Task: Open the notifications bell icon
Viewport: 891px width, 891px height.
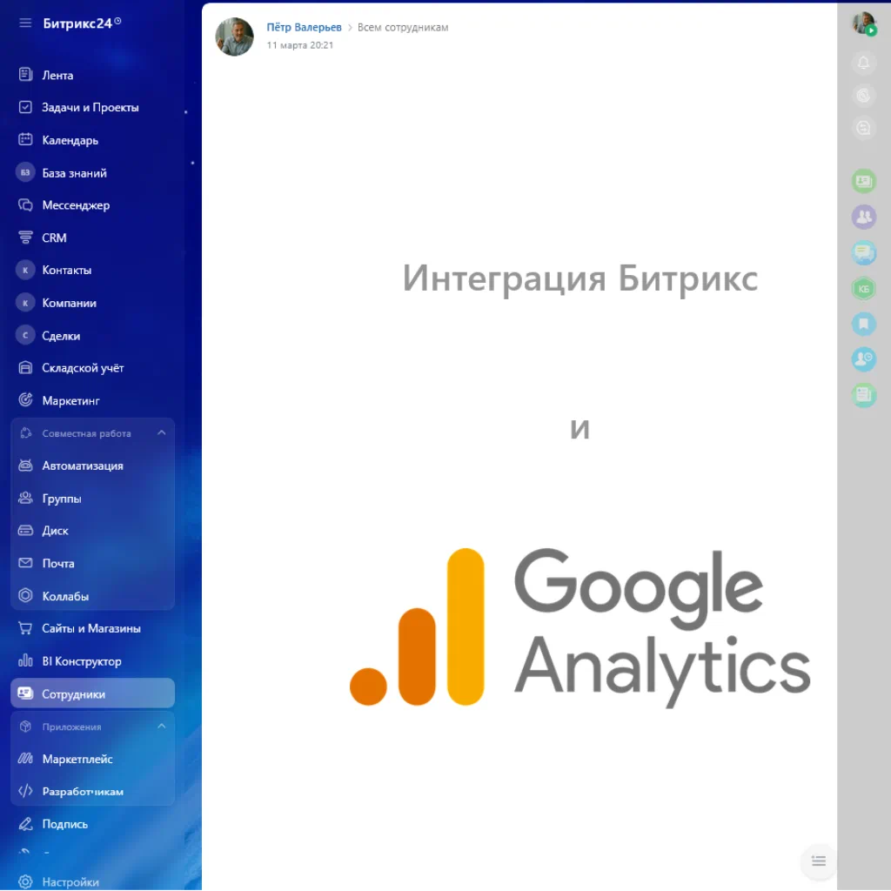Action: click(x=863, y=63)
